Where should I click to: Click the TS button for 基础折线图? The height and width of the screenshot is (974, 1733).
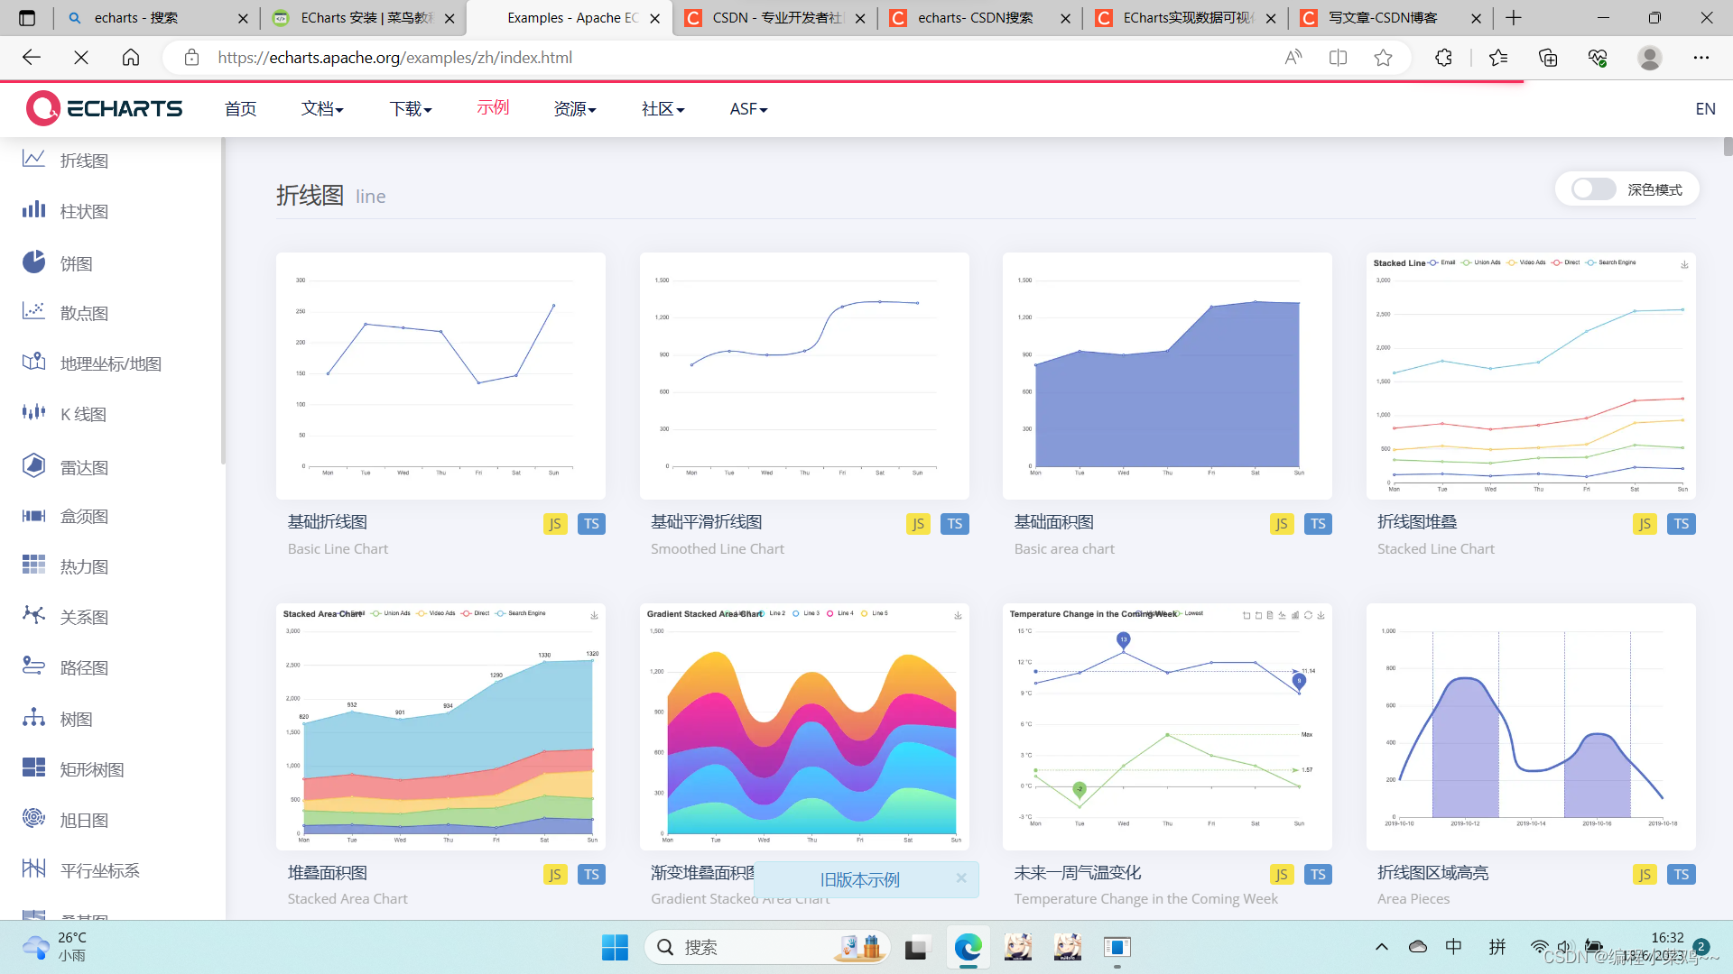click(x=591, y=524)
